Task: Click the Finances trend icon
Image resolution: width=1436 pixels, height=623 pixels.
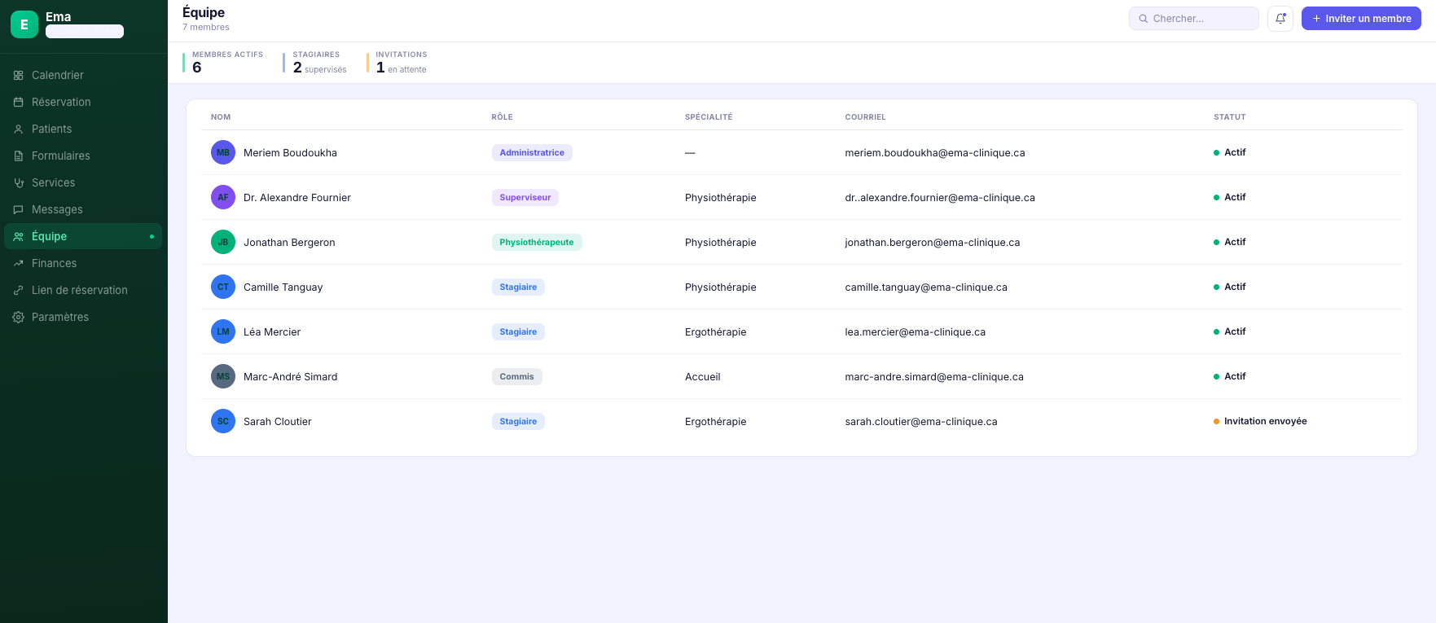Action: [x=19, y=263]
